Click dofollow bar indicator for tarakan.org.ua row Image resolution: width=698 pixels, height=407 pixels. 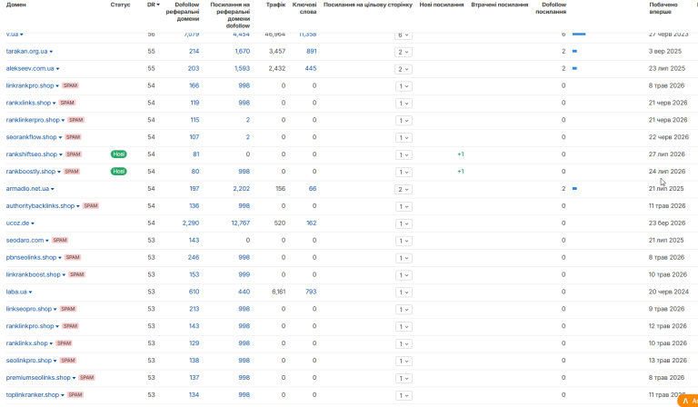pyautogui.click(x=574, y=51)
